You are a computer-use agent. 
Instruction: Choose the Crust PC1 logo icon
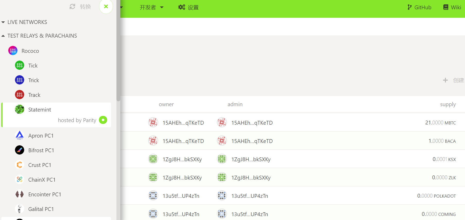20,165
